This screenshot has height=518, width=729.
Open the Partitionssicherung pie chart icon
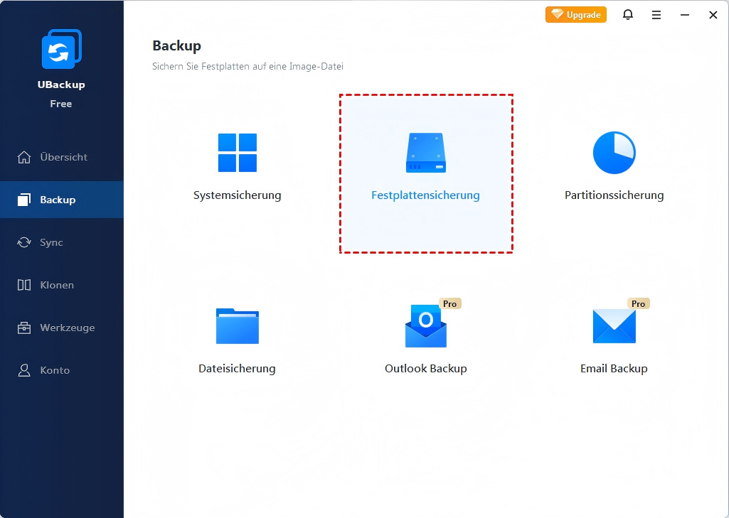click(x=614, y=153)
